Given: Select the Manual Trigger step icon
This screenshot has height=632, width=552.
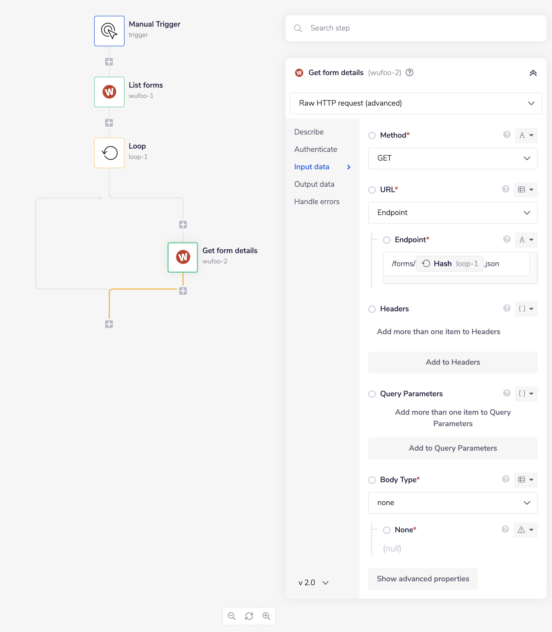Looking at the screenshot, I should tap(109, 31).
